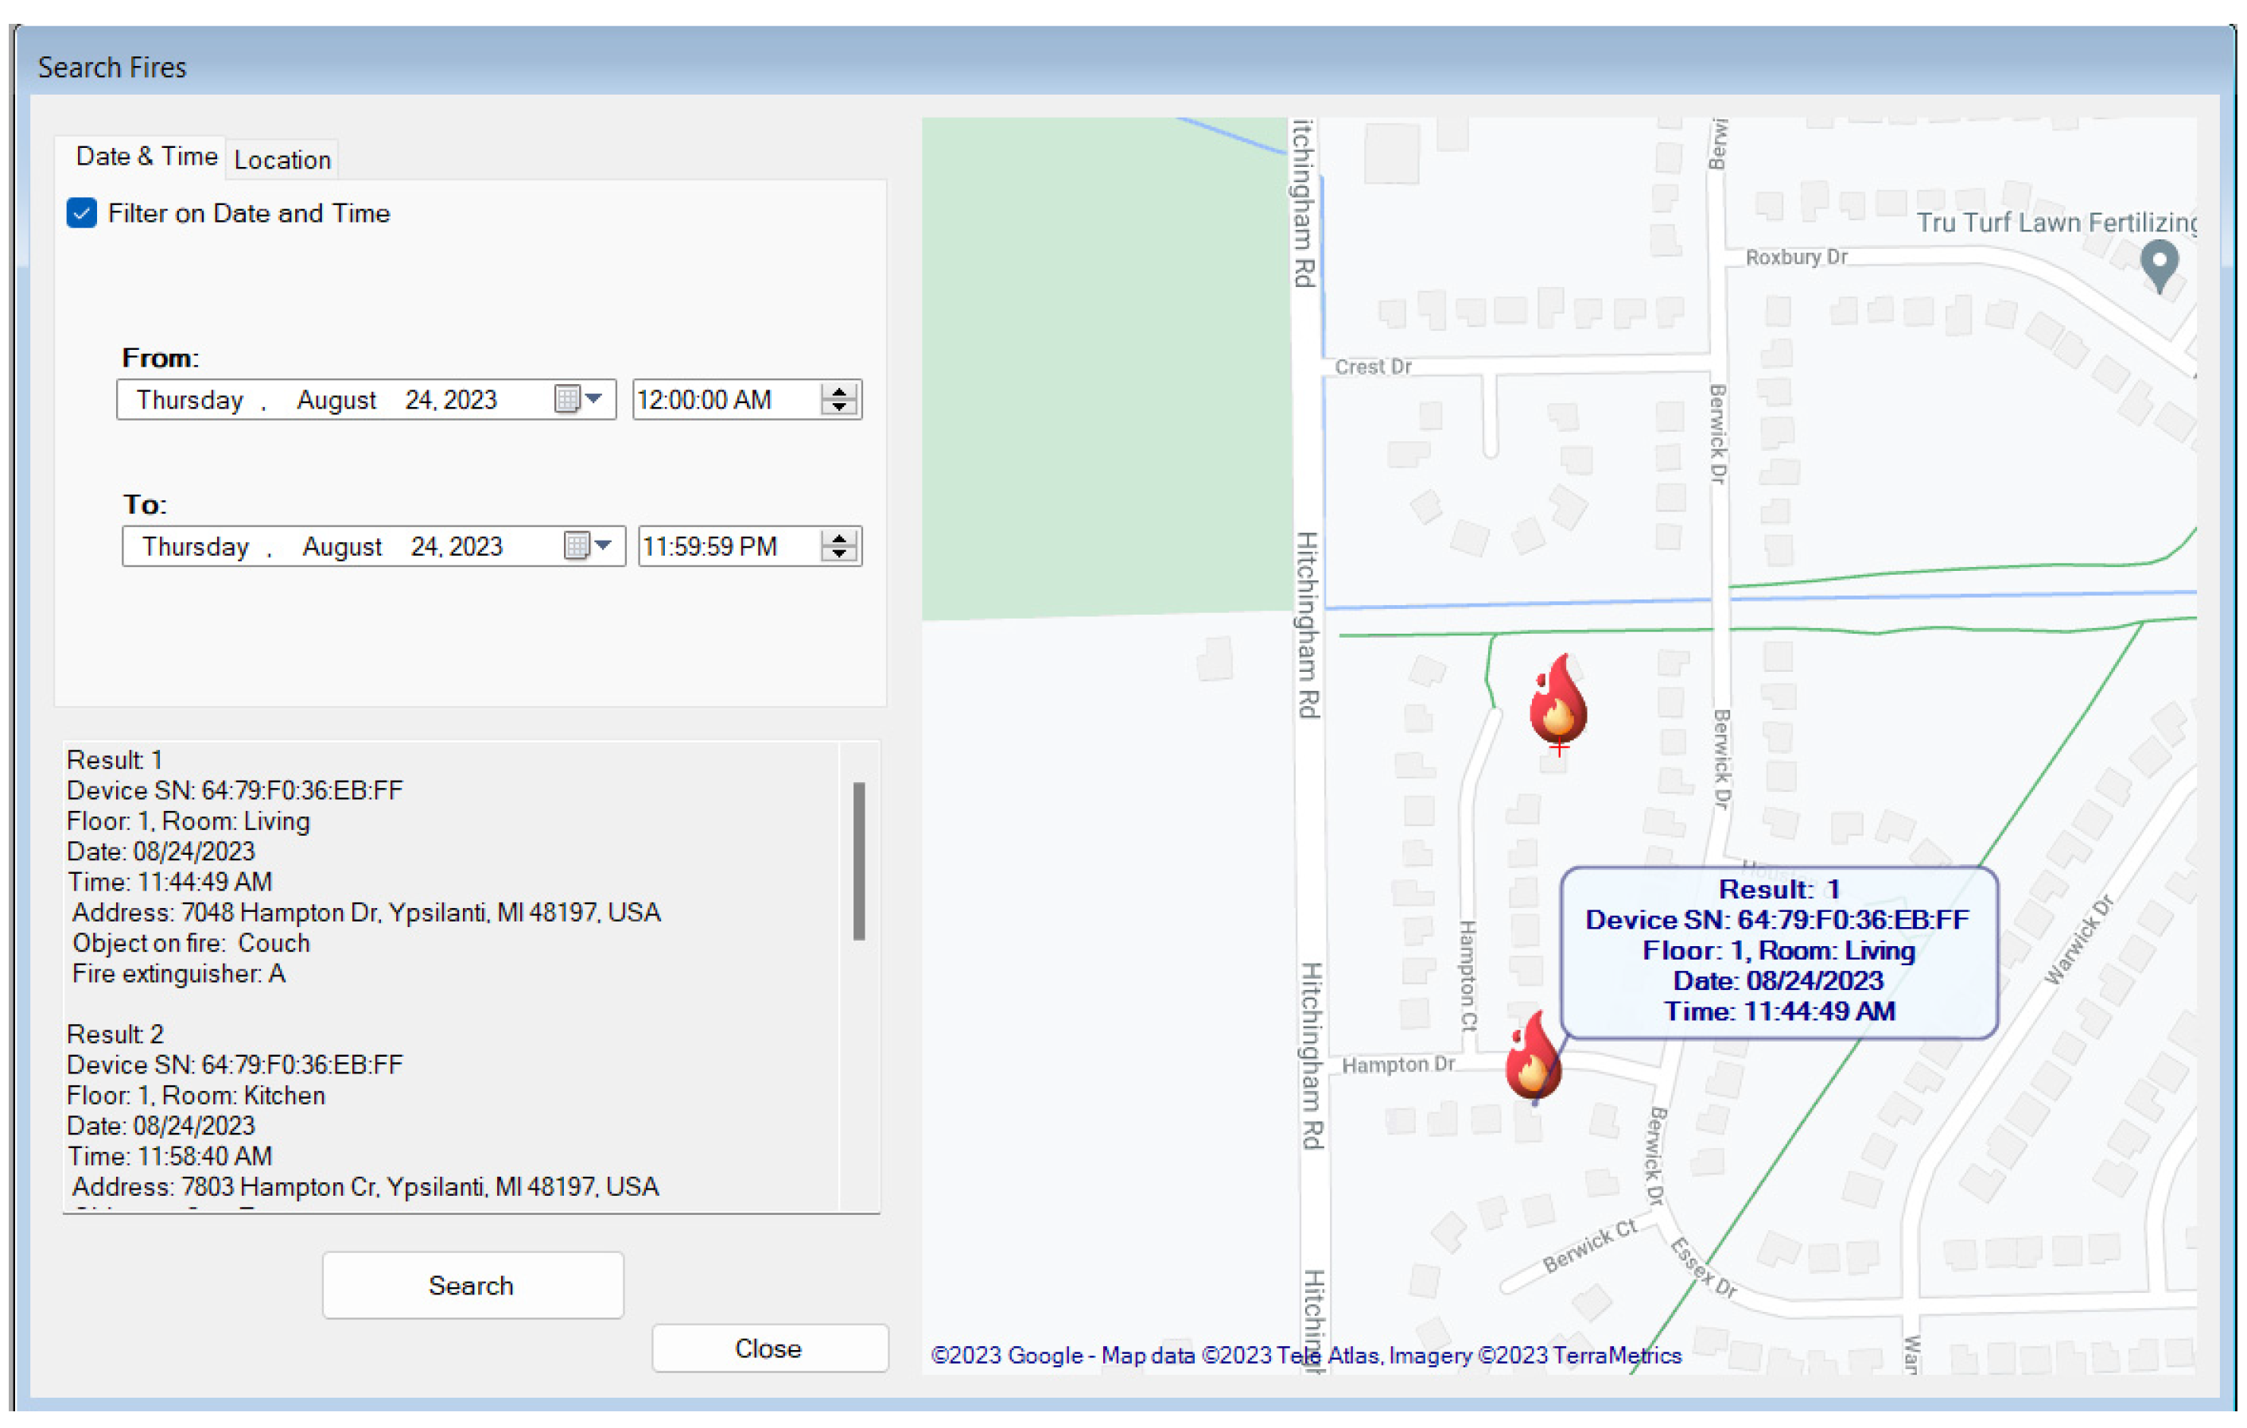
Task: Click the Result 1 info popup on map
Action: point(1778,952)
